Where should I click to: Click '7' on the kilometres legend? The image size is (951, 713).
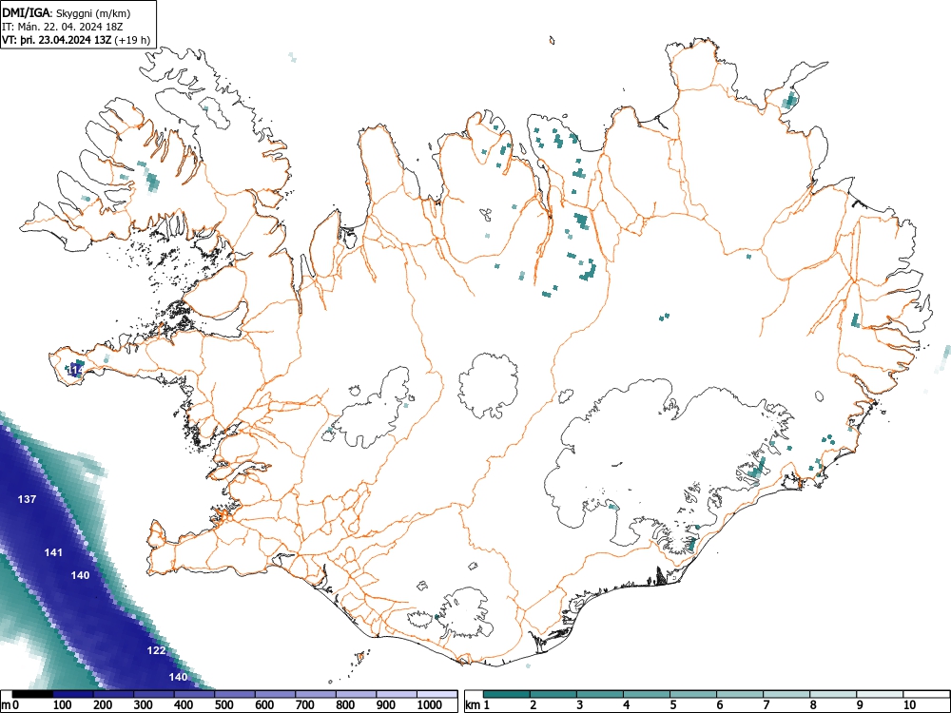coord(766,705)
